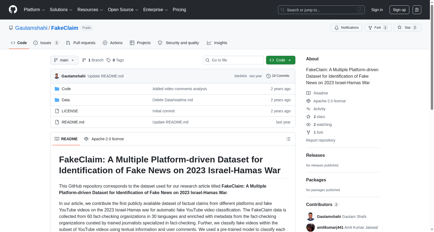Screen dimensions: 434x232
Task: Click the commit history clock icon
Action: pos(268,76)
